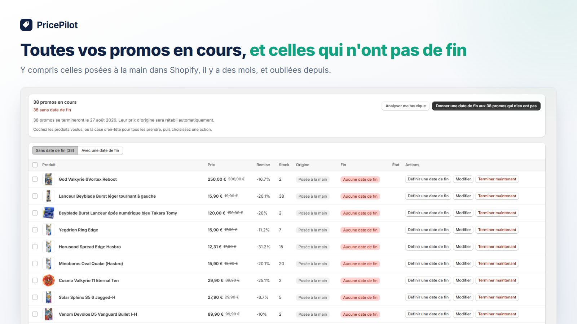This screenshot has height=324, width=577.
Task: Check the Solar Sphinx S5 6 Jagged-H row
Action: click(x=35, y=297)
